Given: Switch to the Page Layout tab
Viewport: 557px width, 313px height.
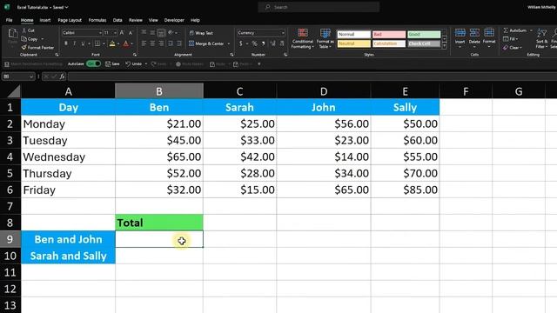Looking at the screenshot, I should 70,20.
